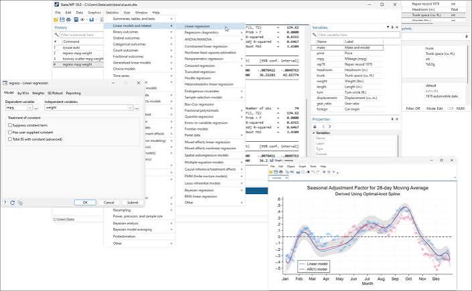Select the pointer tool in Graph window toolbar
The height and width of the screenshot is (291, 472).
tap(308, 172)
